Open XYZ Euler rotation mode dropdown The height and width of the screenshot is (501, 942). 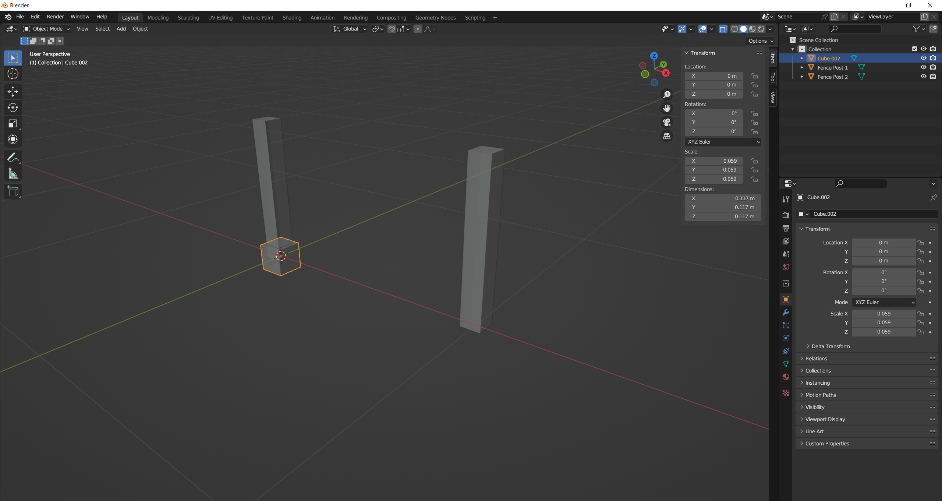723,142
